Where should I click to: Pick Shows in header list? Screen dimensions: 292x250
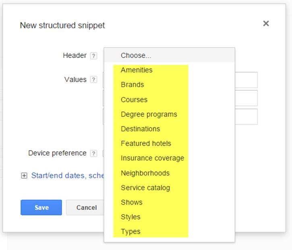click(x=131, y=202)
